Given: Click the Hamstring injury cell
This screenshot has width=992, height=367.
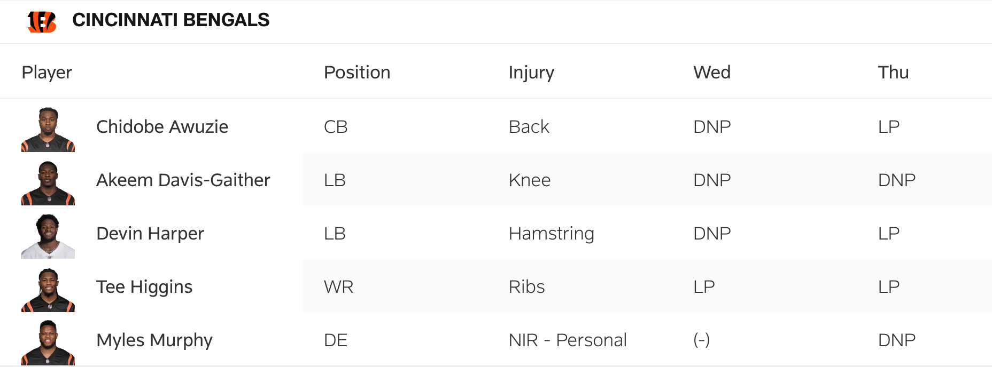Looking at the screenshot, I should [551, 234].
